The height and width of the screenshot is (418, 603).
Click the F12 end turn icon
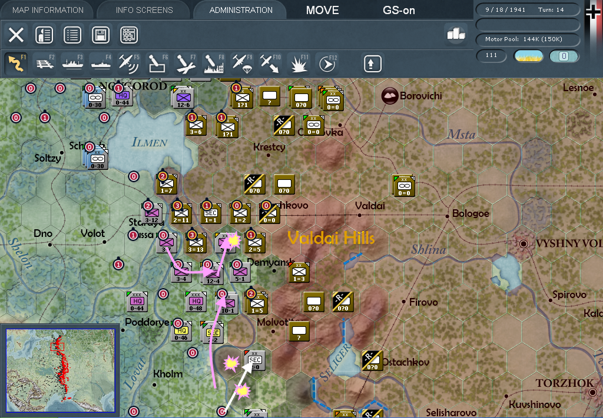327,63
